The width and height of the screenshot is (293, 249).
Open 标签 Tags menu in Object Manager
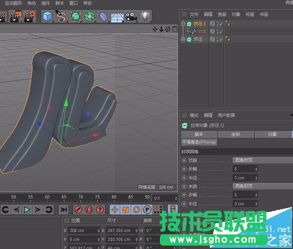(250, 14)
